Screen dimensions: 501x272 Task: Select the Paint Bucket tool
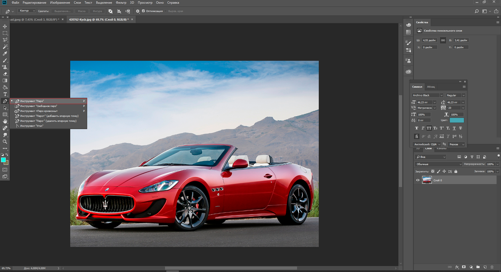pos(5,87)
